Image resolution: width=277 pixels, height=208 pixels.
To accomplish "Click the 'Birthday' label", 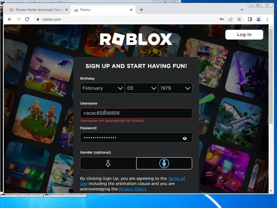I will [x=87, y=78].
